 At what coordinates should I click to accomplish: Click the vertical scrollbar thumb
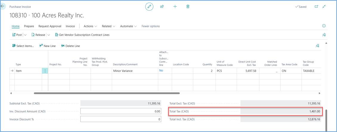click(x=326, y=121)
